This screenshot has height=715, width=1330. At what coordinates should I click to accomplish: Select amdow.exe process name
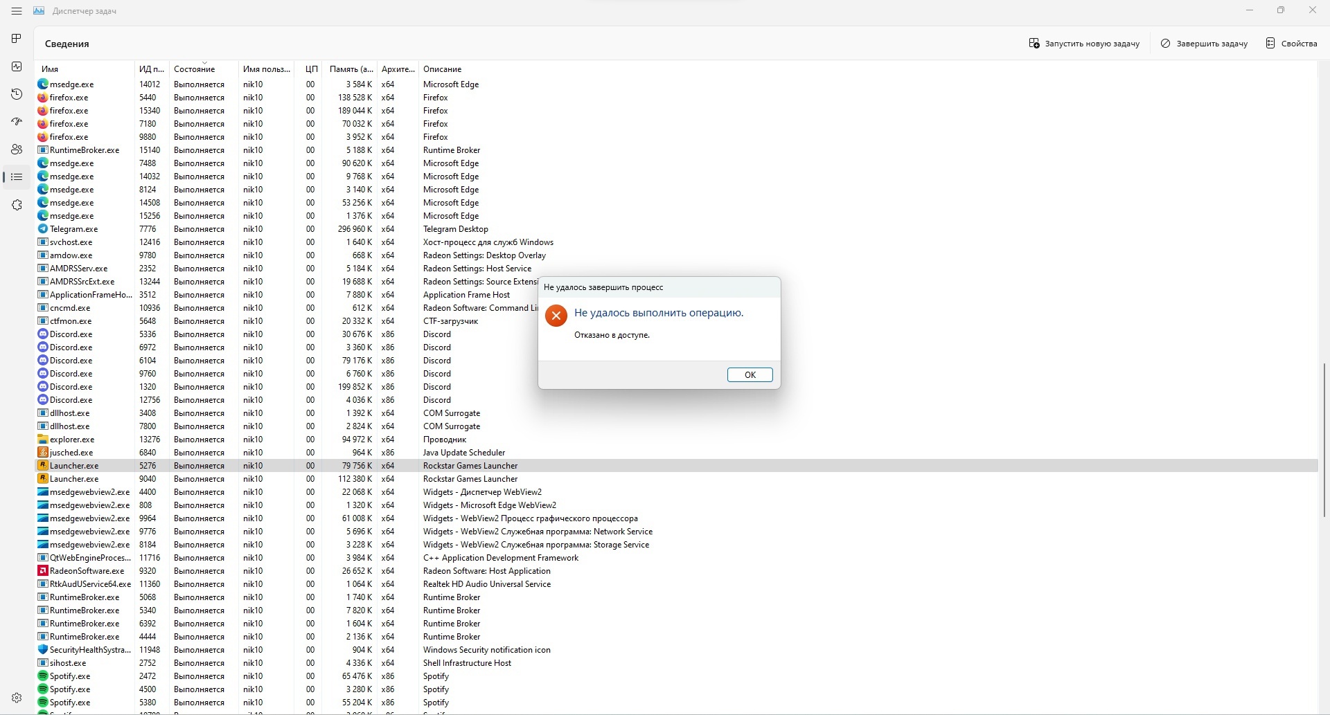[x=71, y=255]
